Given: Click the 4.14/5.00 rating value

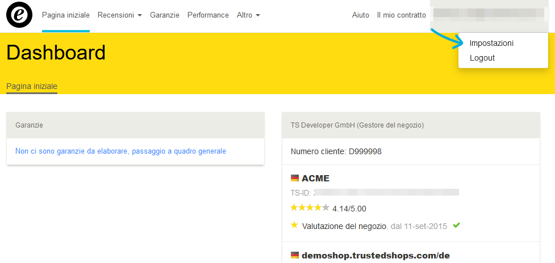Looking at the screenshot, I should pos(349,209).
